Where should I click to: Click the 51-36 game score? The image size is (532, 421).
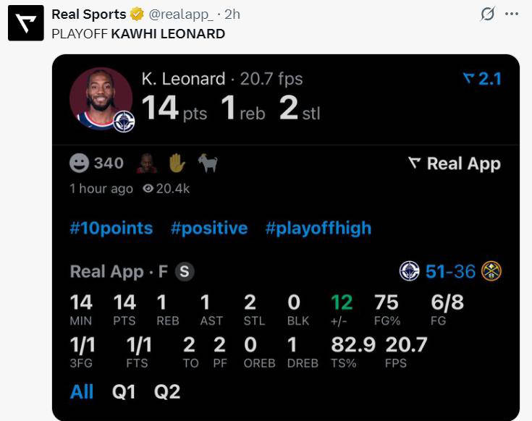pyautogui.click(x=450, y=271)
